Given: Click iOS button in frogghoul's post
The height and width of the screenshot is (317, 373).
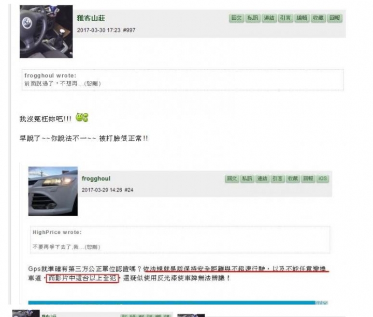Looking at the screenshot, I should pyautogui.click(x=323, y=178).
